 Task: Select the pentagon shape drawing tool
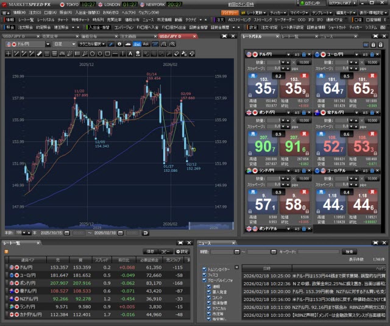(92, 54)
